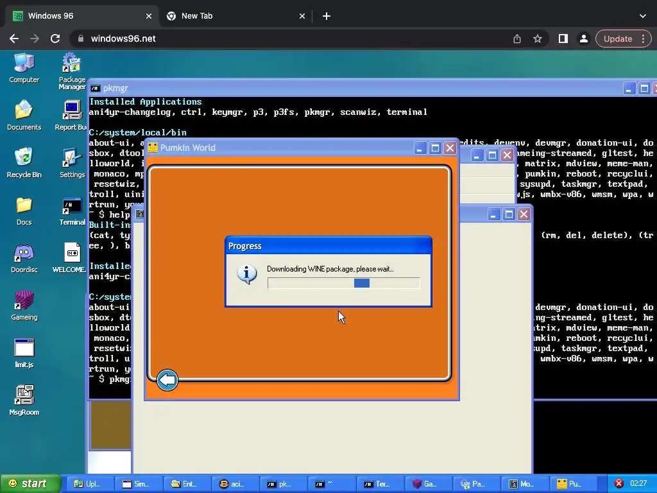Expand the tab search chevron
This screenshot has height=493, width=657.
click(643, 16)
